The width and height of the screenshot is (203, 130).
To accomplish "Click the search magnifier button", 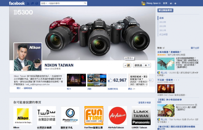I will click(x=85, y=3).
